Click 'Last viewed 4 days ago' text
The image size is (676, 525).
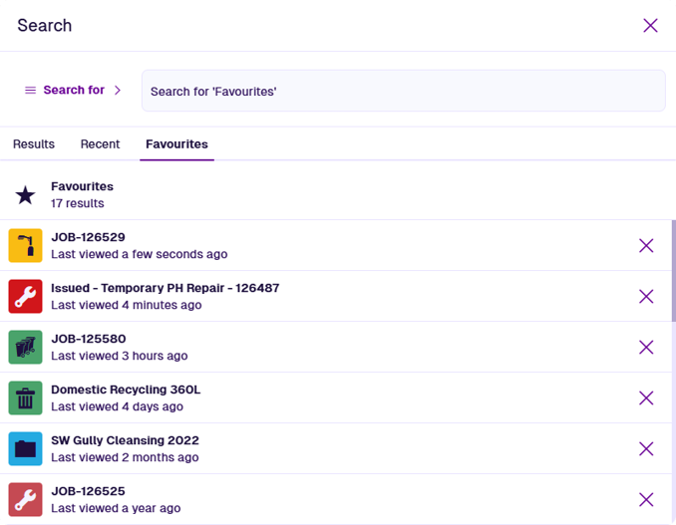[x=118, y=406]
